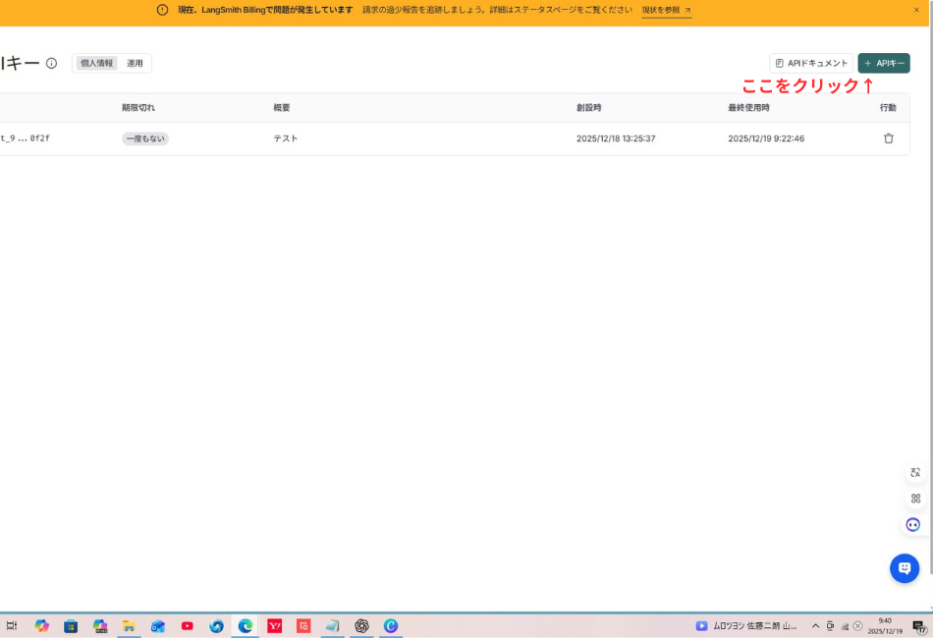
Task: Launch ChatGPT from the taskbar
Action: pyautogui.click(x=361, y=625)
